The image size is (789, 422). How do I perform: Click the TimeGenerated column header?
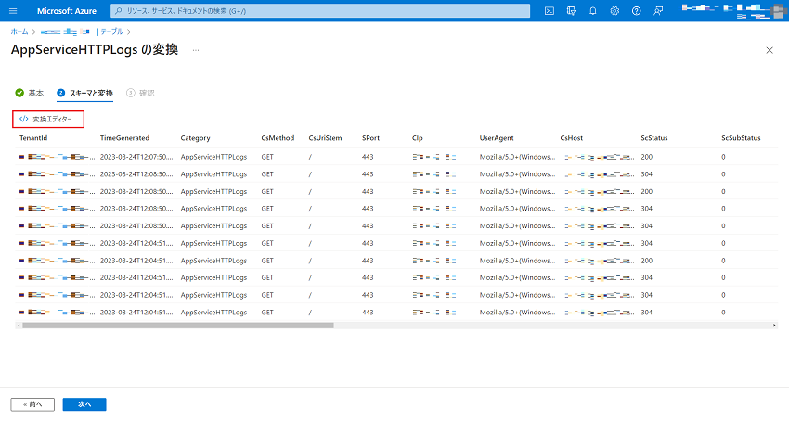(124, 138)
